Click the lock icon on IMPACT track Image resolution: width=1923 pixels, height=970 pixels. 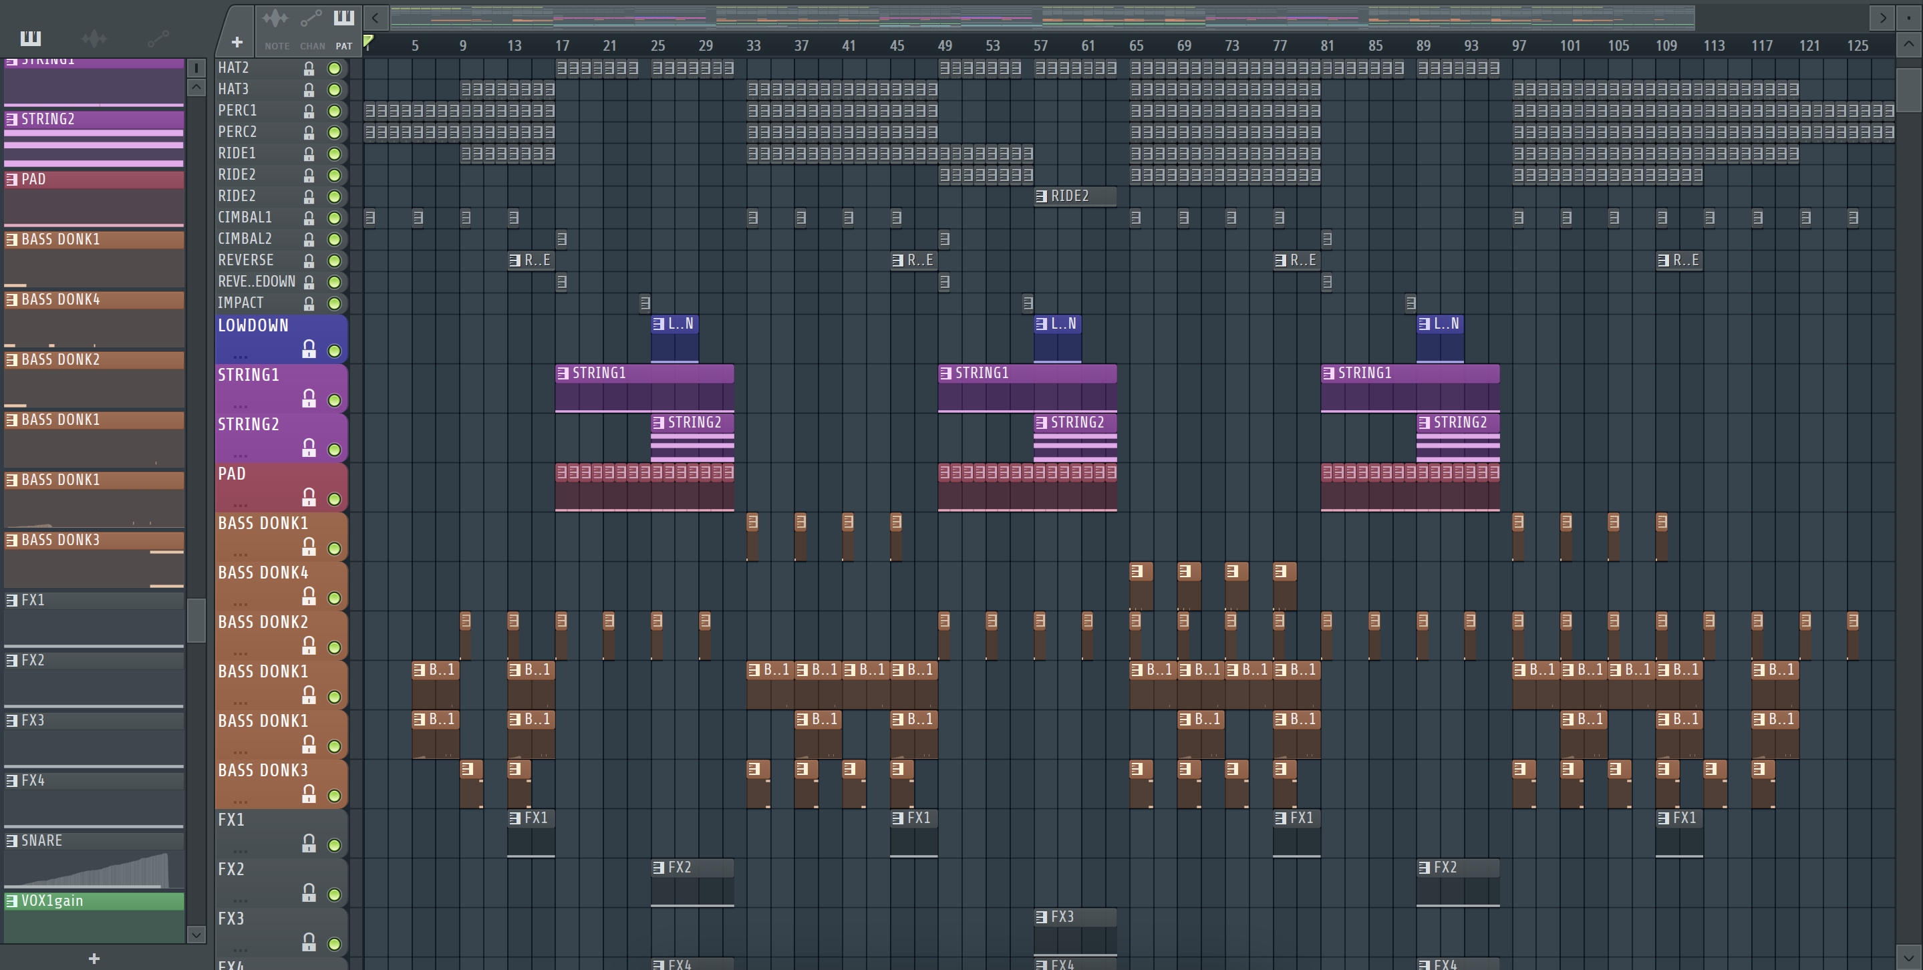tap(308, 304)
